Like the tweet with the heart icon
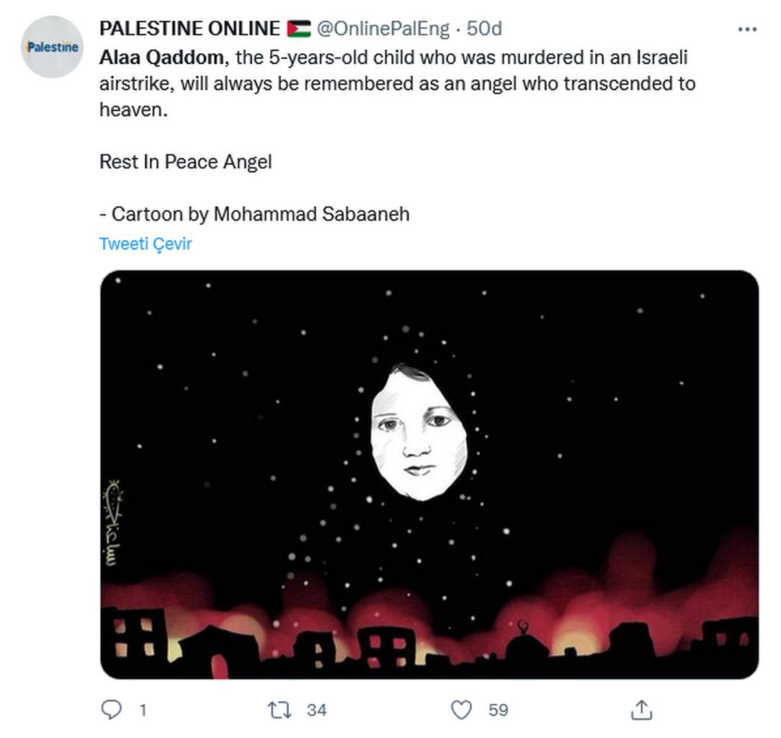781x738 pixels. coord(460,710)
